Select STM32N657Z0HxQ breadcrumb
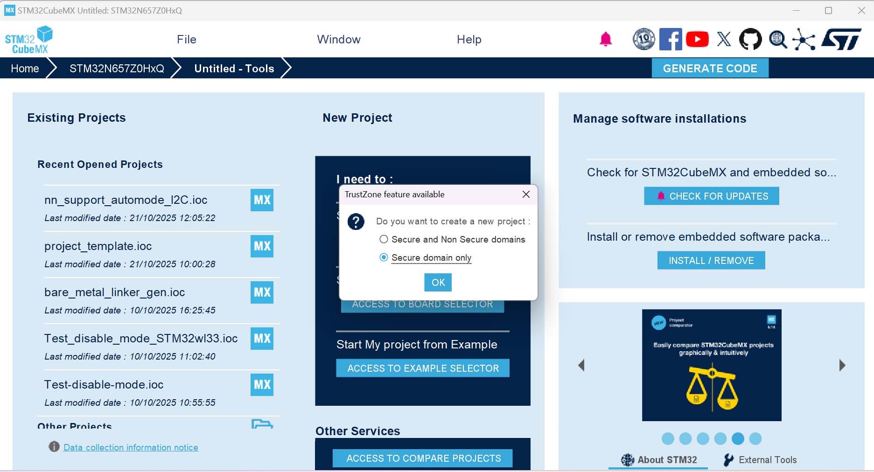The width and height of the screenshot is (874, 472). pos(117,69)
